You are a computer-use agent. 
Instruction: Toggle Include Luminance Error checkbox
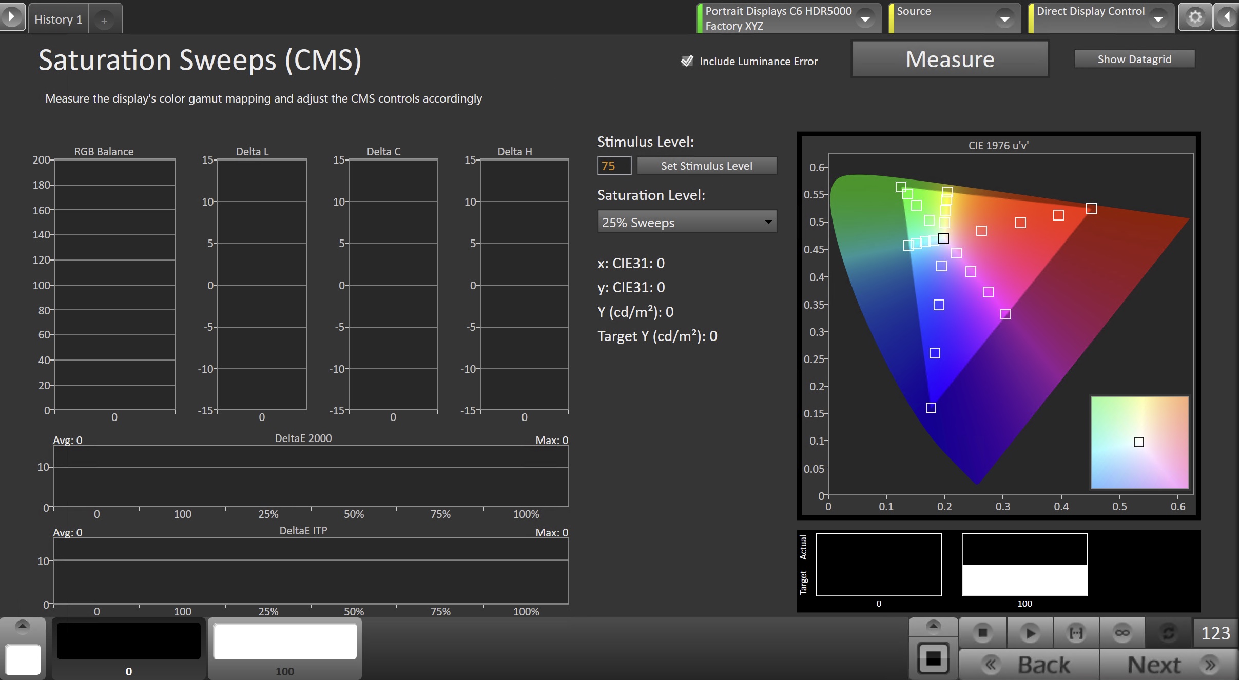(687, 61)
